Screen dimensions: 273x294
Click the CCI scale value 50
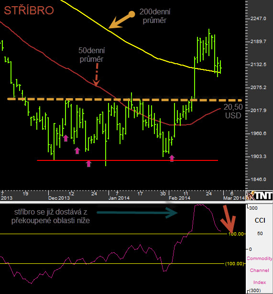click(x=260, y=234)
